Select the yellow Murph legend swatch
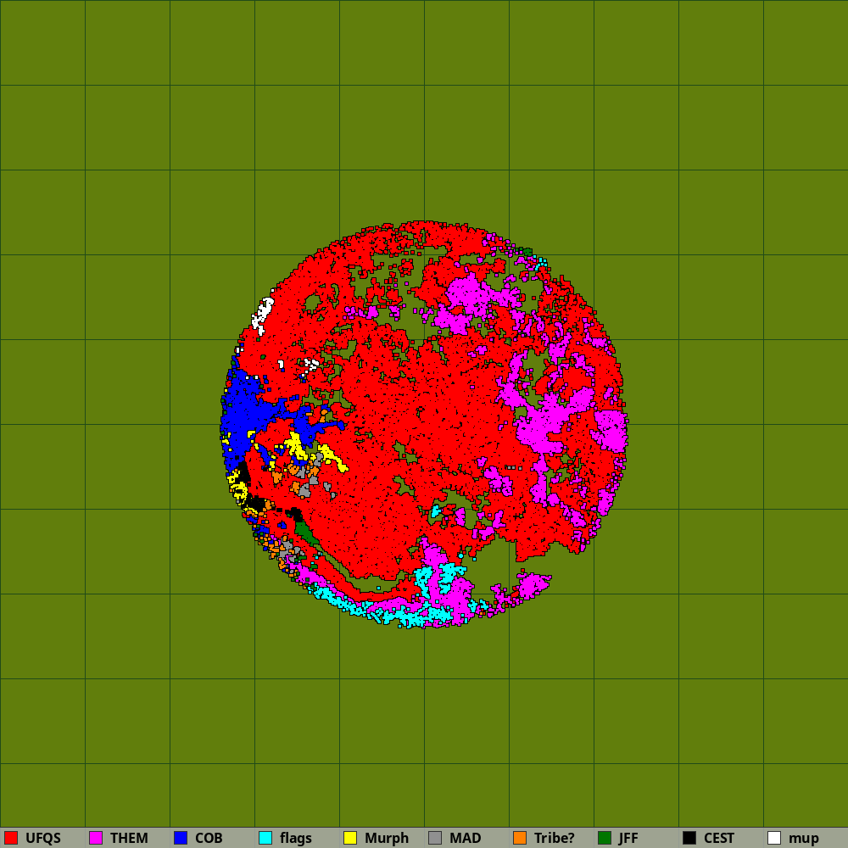The height and width of the screenshot is (848, 848). click(350, 838)
